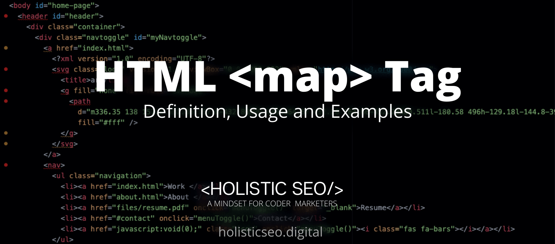Image resolution: width=555 pixels, height=244 pixels.
Task: Click the "<HOLISTIC SEO/>" logo text
Action: [272, 189]
